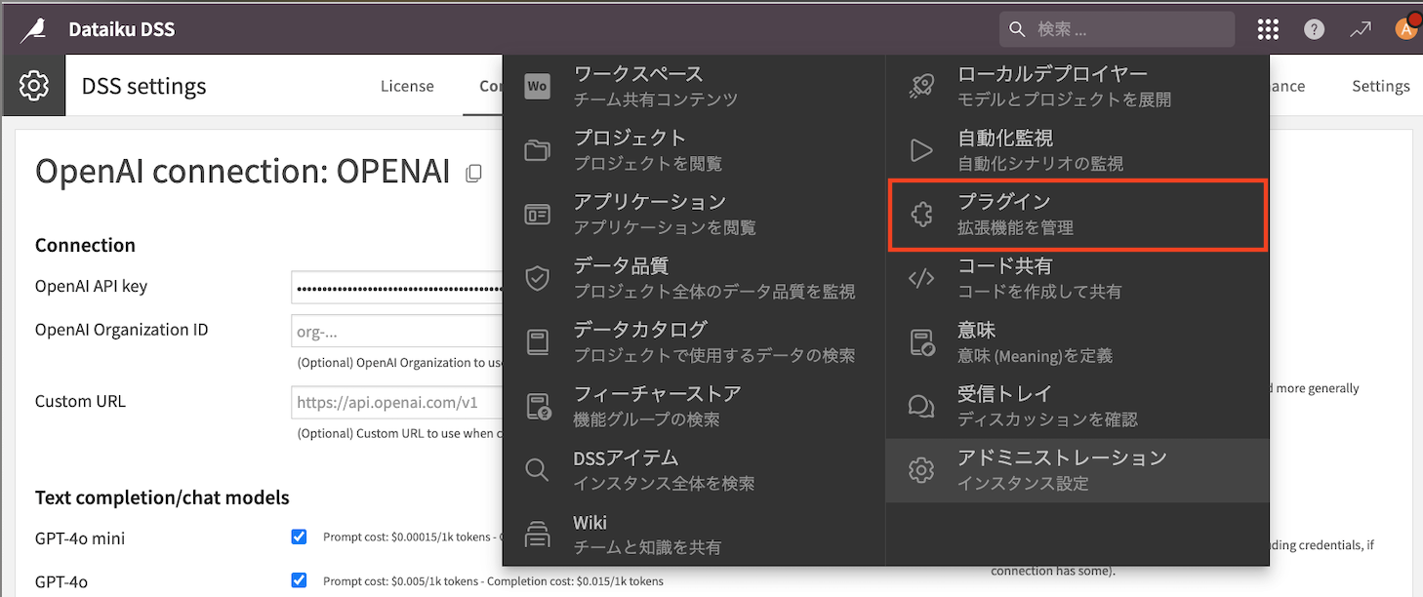Select データカタログ from the menu
The width and height of the screenshot is (1423, 597).
click(694, 342)
